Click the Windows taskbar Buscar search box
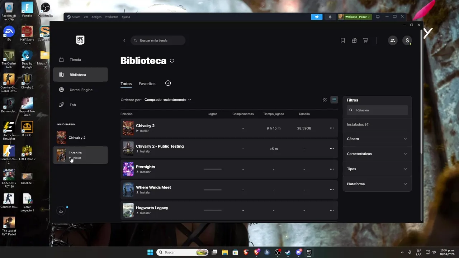 pyautogui.click(x=183, y=252)
